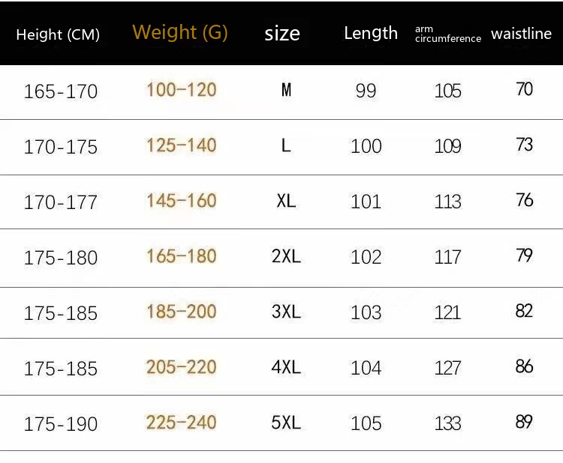This screenshot has width=563, height=463.
Task: Click waistline value 89
Action: tap(524, 422)
